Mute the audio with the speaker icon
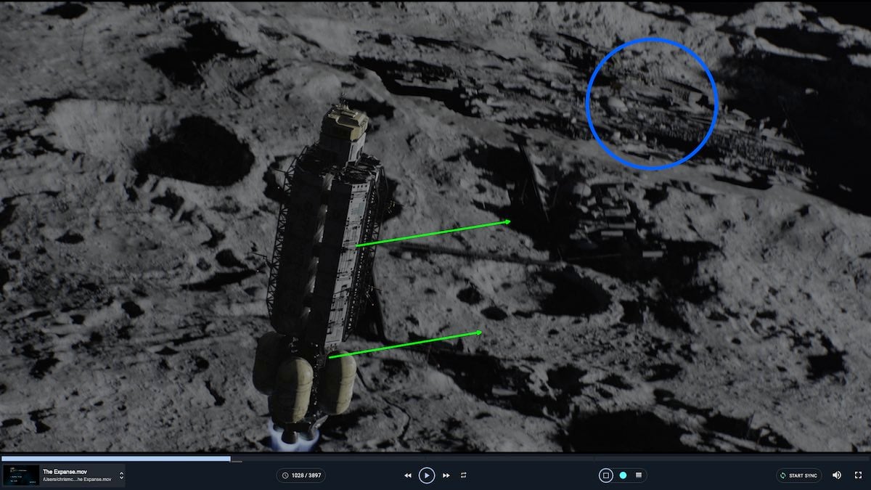 coord(837,475)
